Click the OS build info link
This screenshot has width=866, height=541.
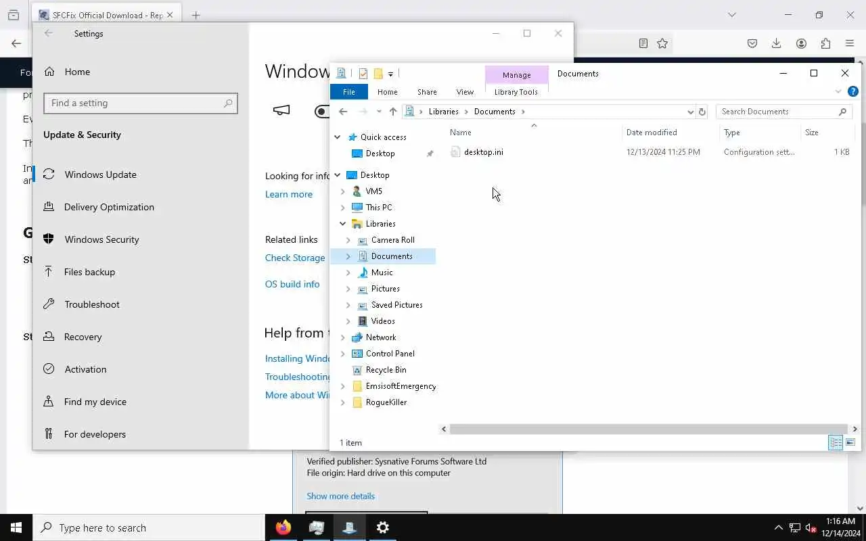[x=292, y=284]
